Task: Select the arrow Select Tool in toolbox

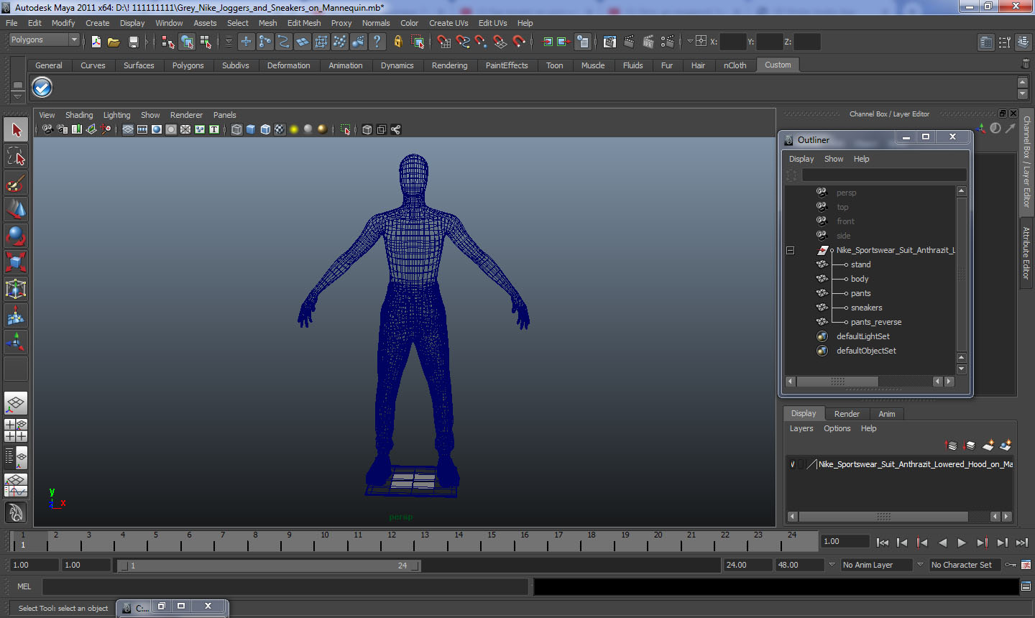Action: (16, 130)
